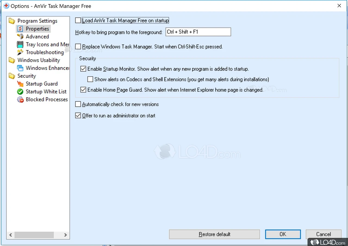Confirm the options with OK
The width and height of the screenshot is (348, 246).
[283, 234]
